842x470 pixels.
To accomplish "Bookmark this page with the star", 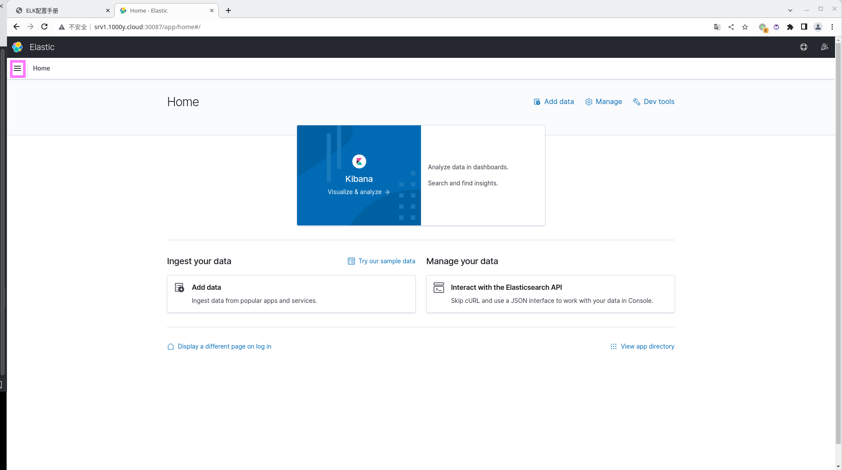I will point(745,27).
